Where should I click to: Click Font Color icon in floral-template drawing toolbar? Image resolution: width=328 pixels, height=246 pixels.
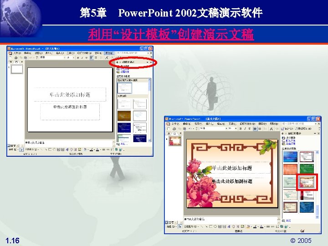point(261,226)
